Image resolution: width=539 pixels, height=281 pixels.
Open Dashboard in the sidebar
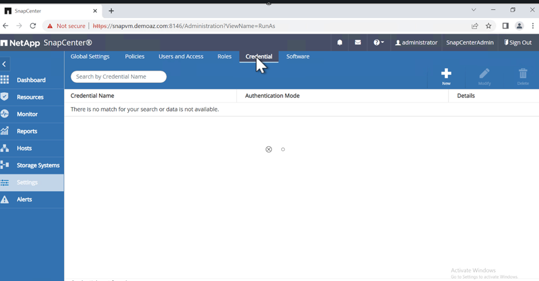coord(32,80)
